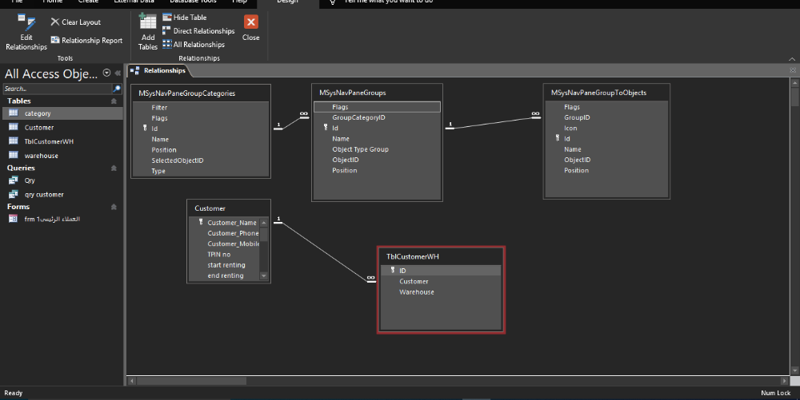
Task: Click Add Tables icon
Action: point(148,32)
